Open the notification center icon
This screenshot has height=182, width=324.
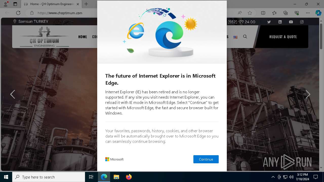pos(316,177)
